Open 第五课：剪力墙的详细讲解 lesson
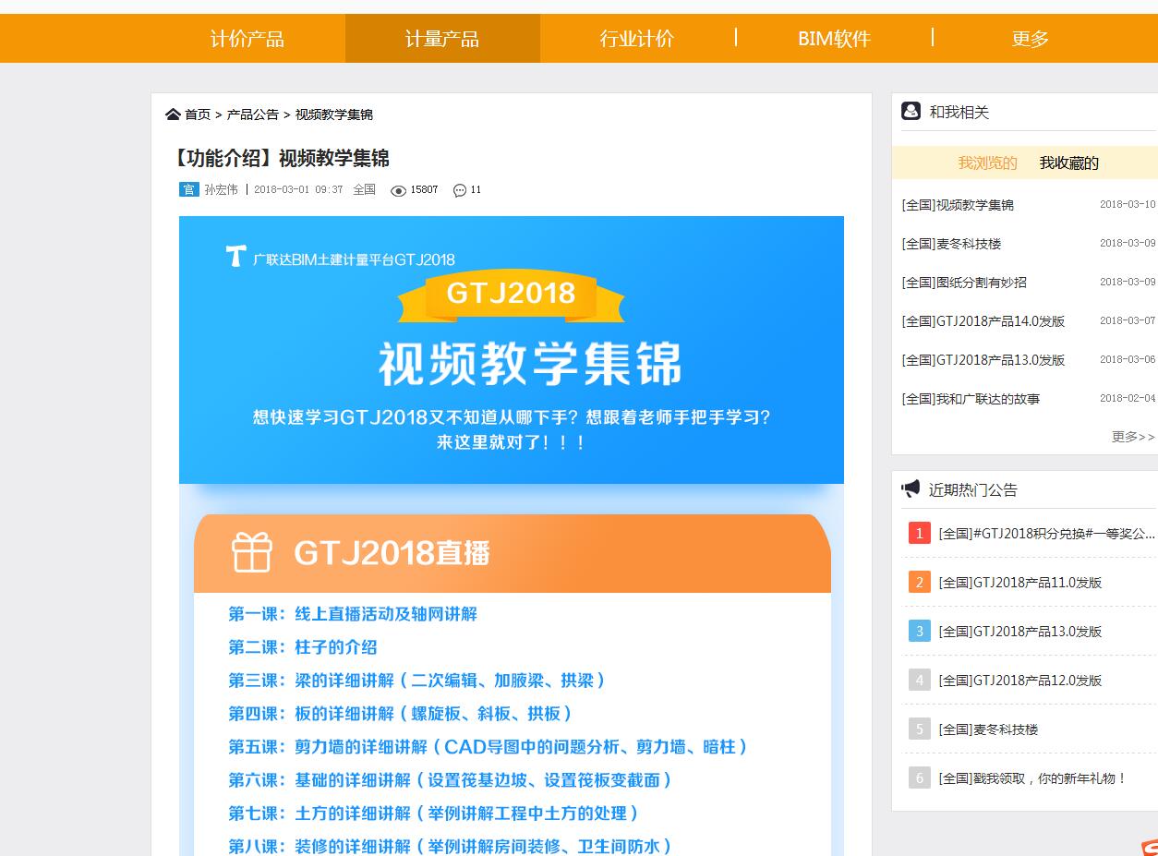The height and width of the screenshot is (856, 1158). [489, 747]
